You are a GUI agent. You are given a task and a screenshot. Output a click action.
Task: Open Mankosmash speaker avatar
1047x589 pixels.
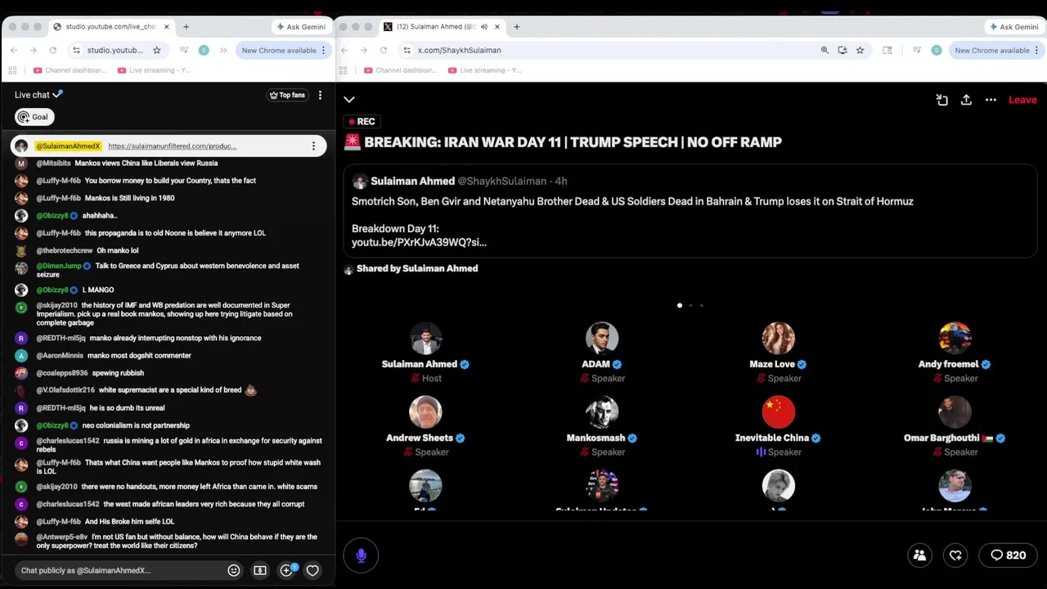[602, 412]
